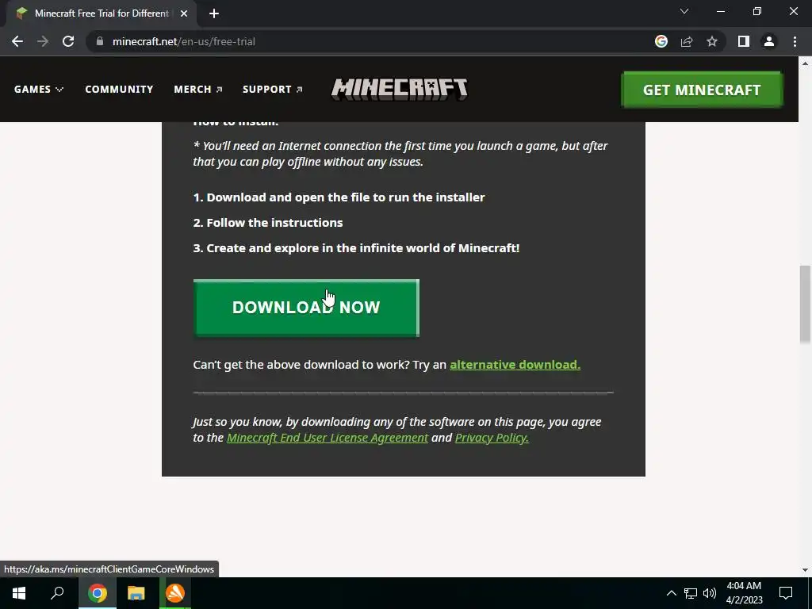Open the taskbar clock and date
This screenshot has height=609, width=812.
[744, 593]
